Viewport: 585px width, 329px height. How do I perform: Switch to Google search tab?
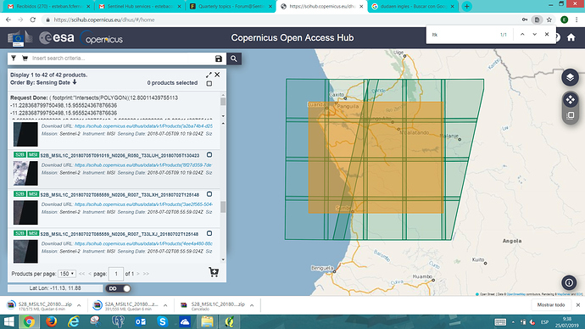tap(414, 6)
